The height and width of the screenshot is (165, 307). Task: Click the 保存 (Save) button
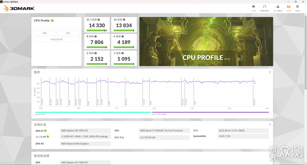pyautogui.click(x=68, y=33)
